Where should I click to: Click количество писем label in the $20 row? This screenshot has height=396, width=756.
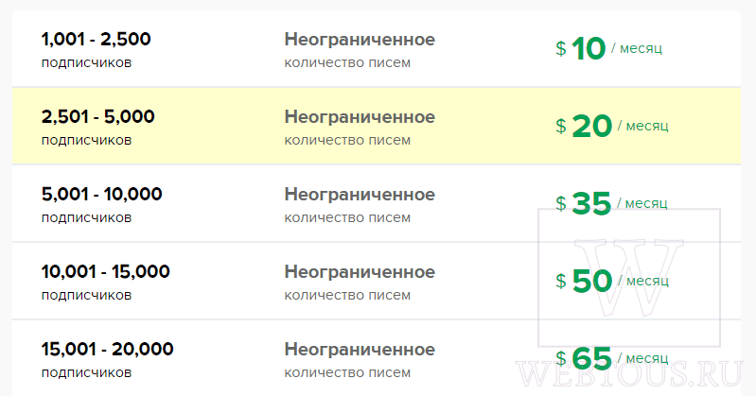(347, 140)
